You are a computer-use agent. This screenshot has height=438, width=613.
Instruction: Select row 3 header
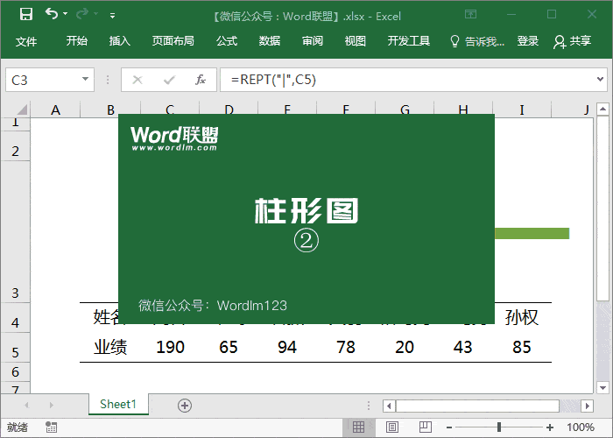[x=15, y=231]
